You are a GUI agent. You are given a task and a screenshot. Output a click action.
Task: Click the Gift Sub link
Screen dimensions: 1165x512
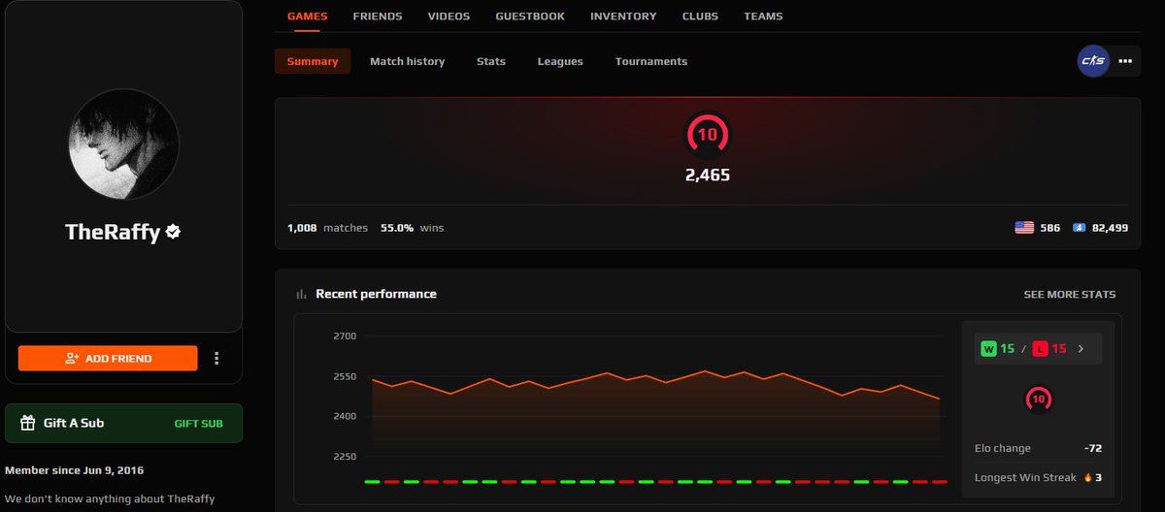(199, 424)
